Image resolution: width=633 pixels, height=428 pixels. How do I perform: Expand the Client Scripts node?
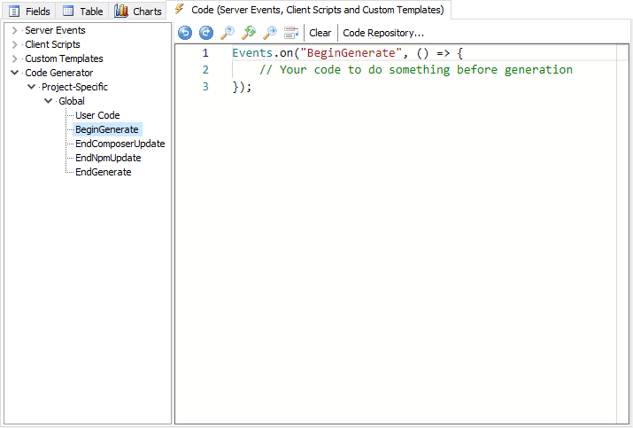15,44
